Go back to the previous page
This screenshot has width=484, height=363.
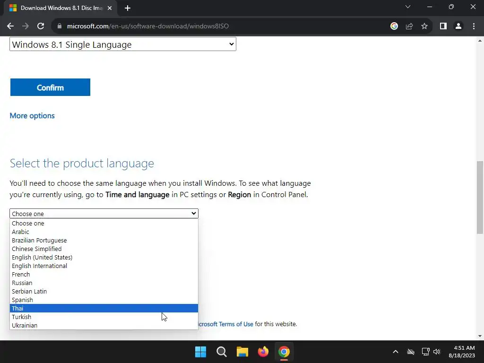pos(10,26)
